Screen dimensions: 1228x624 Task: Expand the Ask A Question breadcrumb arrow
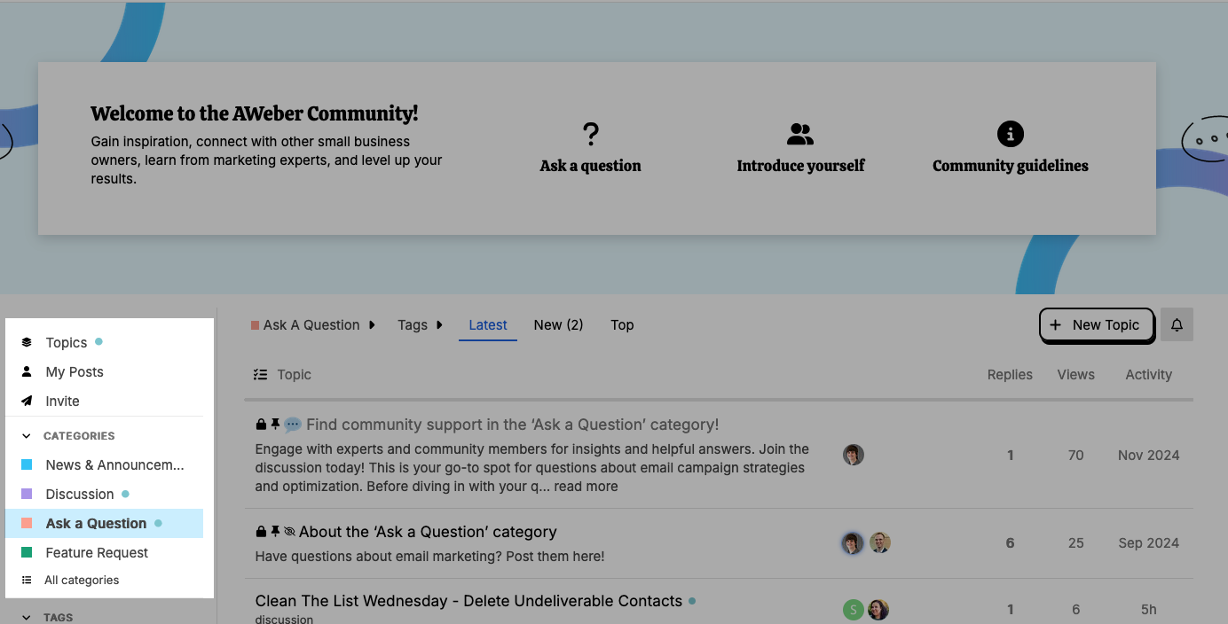point(373,324)
